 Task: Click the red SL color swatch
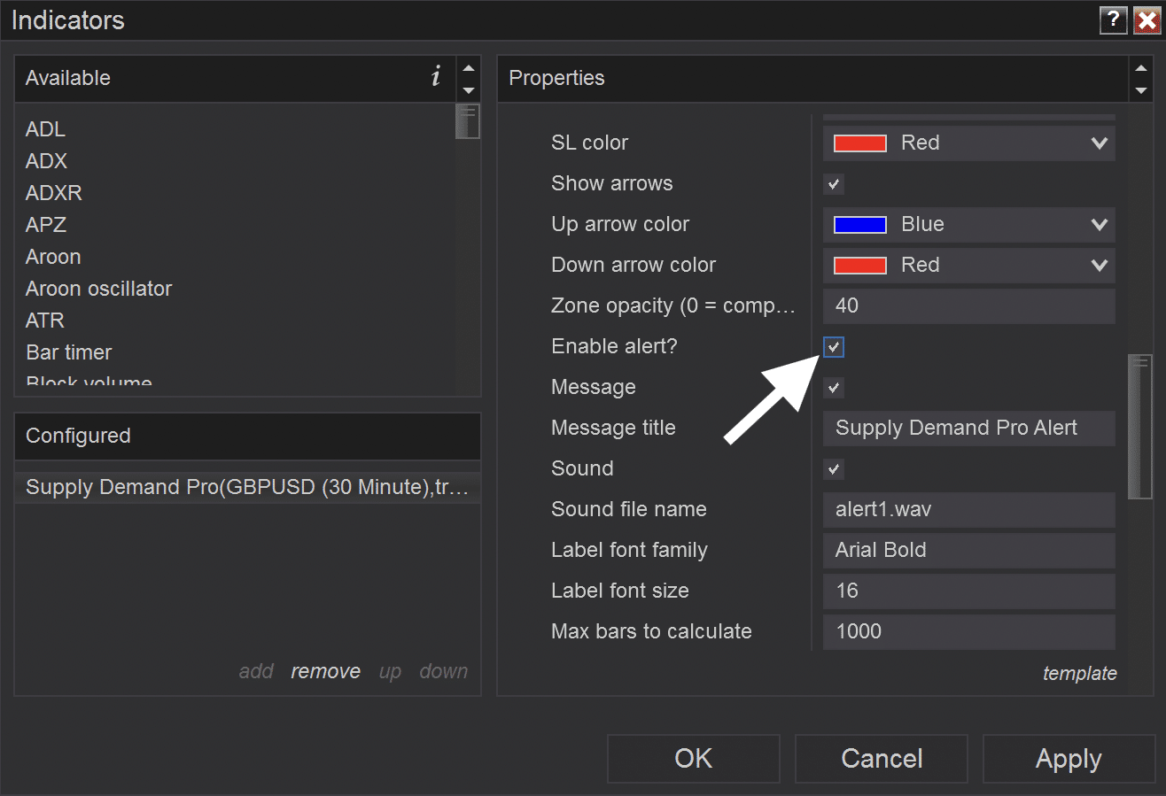click(x=859, y=143)
